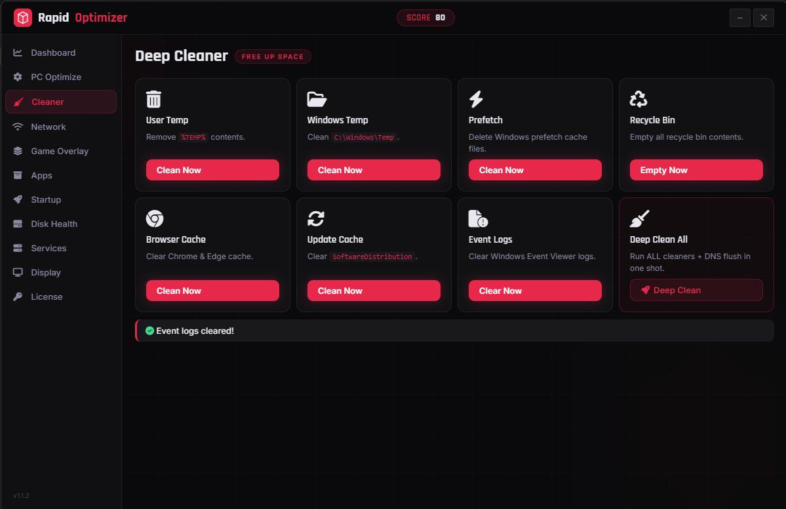Image resolution: width=786 pixels, height=509 pixels.
Task: Click the SCORE 80 badge
Action: [425, 18]
